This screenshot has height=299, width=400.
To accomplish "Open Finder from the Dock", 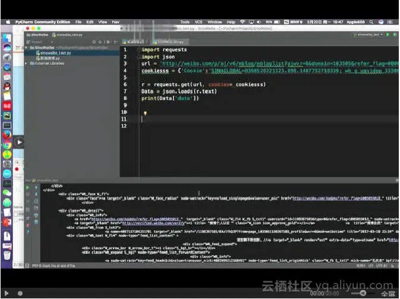I will click(7, 38).
